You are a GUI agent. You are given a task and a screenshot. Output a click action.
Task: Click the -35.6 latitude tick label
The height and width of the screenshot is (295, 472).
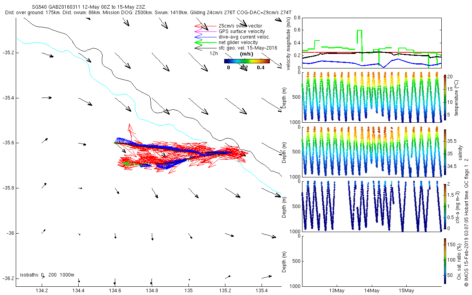(7, 143)
